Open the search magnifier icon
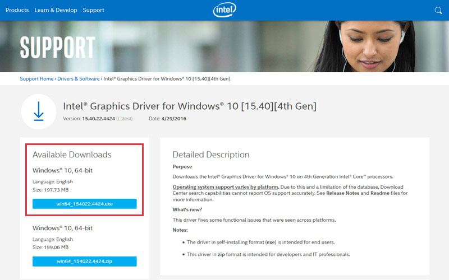Screen dimensions: 449x280 pyautogui.click(x=438, y=11)
